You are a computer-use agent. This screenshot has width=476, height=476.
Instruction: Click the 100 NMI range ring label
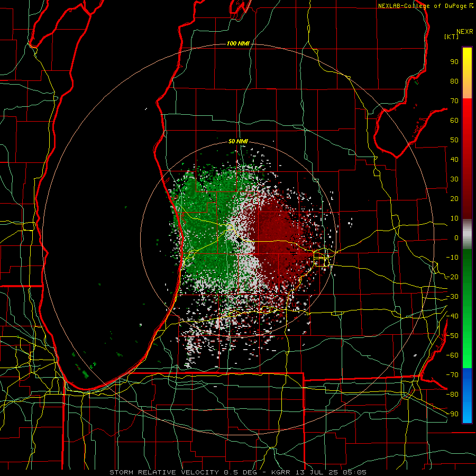[x=238, y=44]
